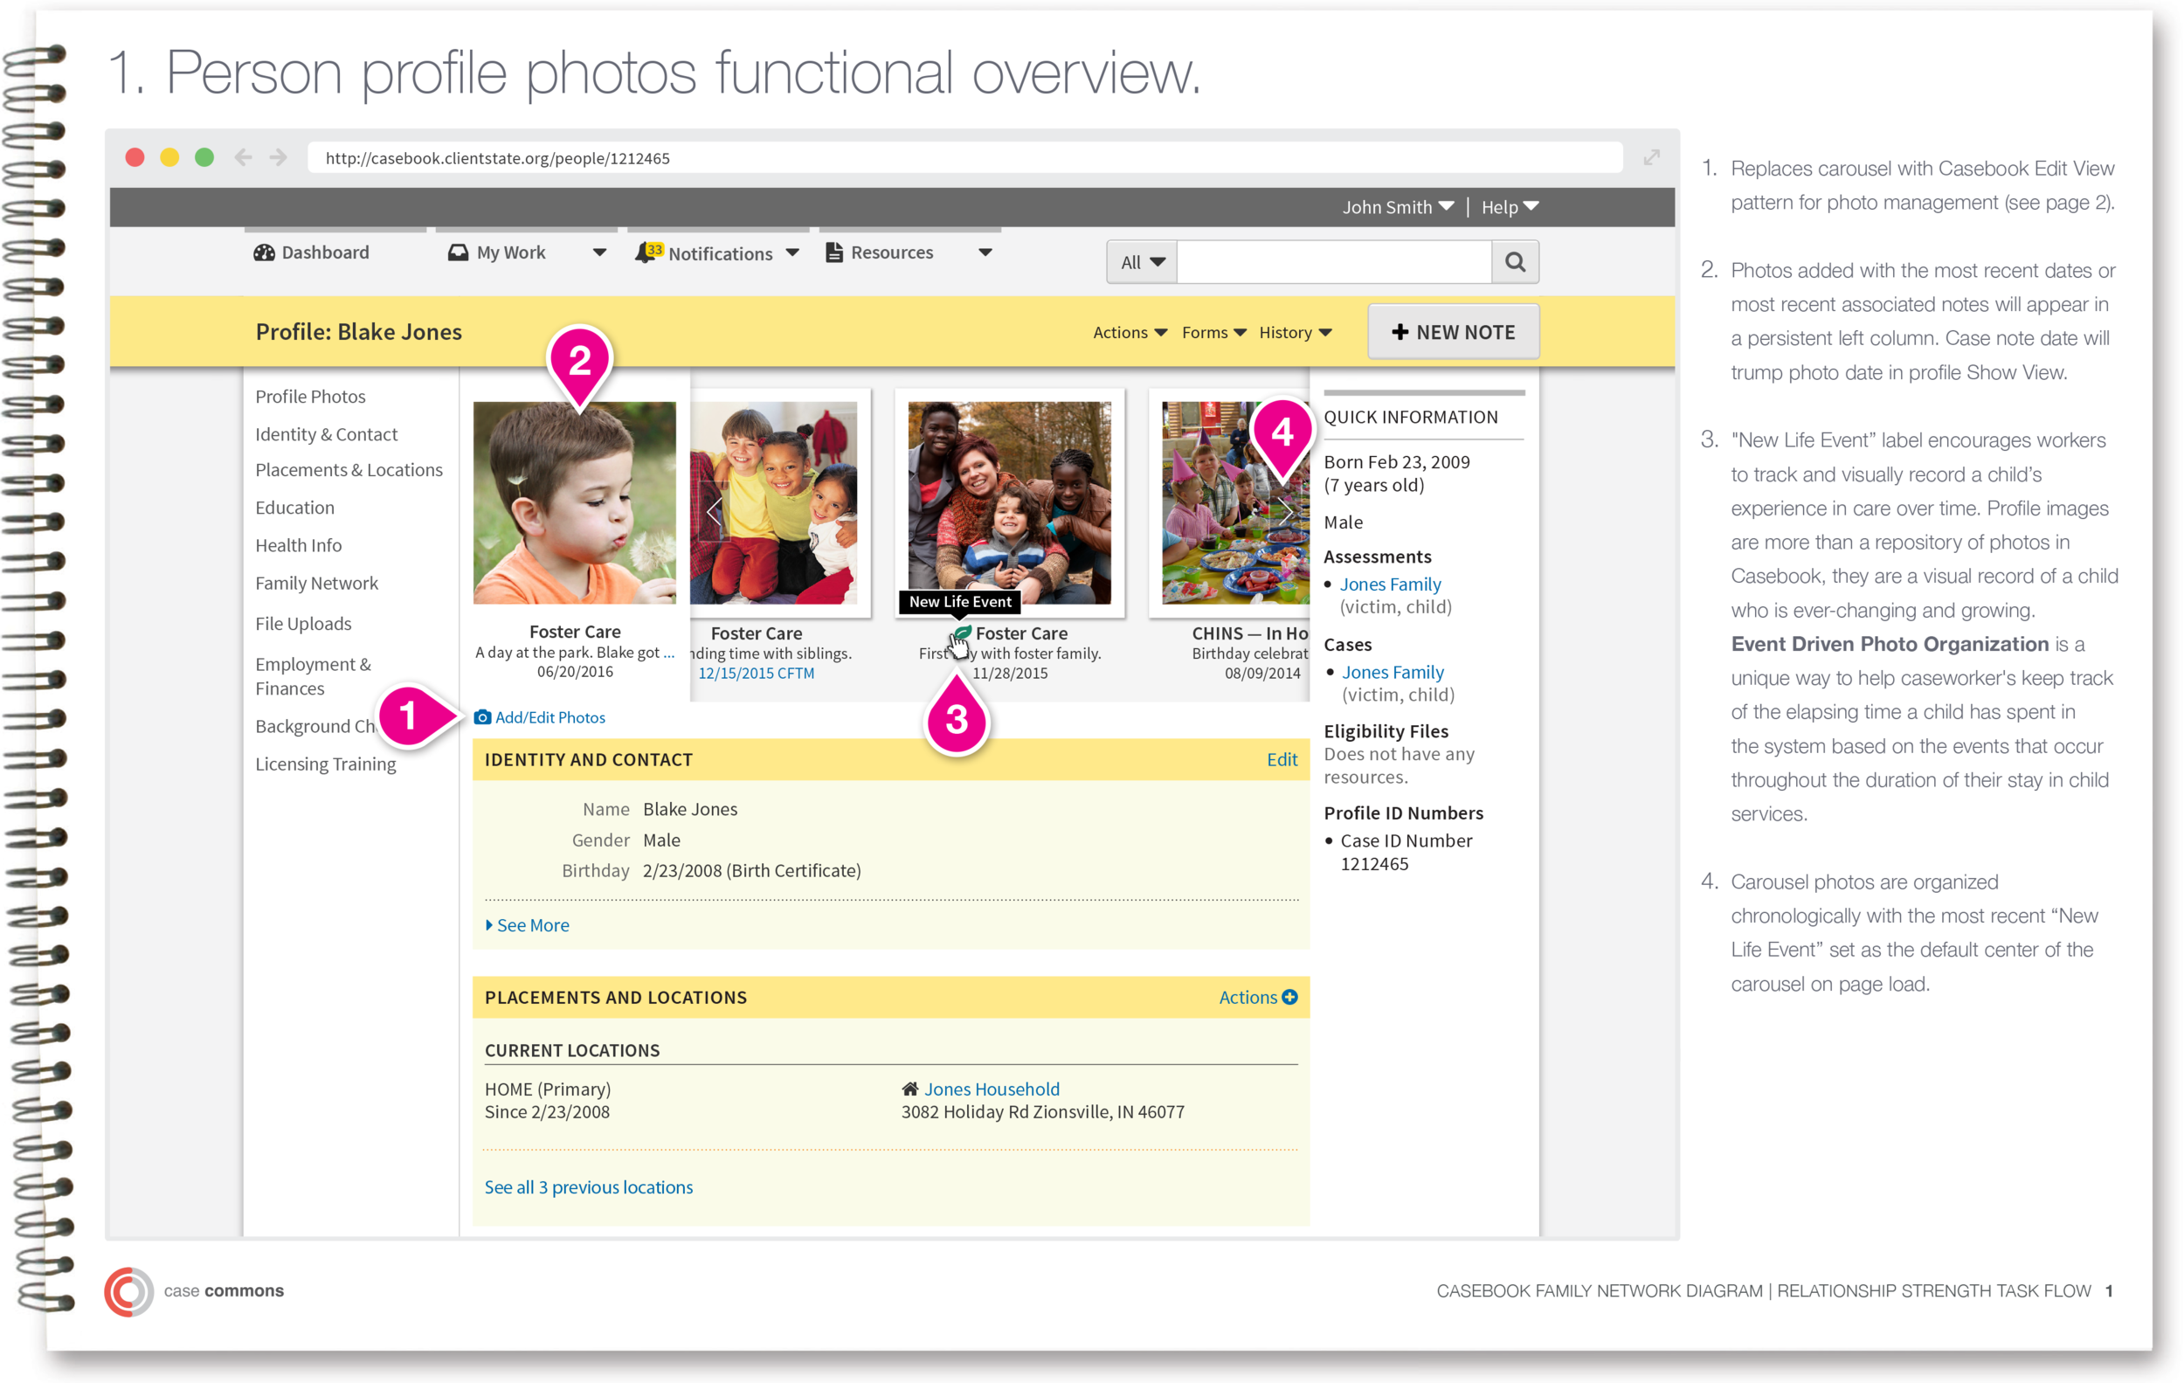Image resolution: width=2184 pixels, height=1383 pixels.
Task: Click Actions link in Placements and Locations
Action: pyautogui.click(x=1248, y=997)
